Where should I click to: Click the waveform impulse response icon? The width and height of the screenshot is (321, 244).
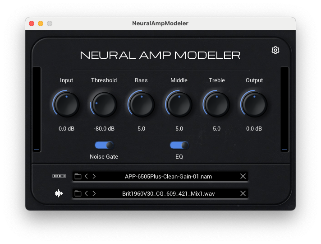point(59,193)
